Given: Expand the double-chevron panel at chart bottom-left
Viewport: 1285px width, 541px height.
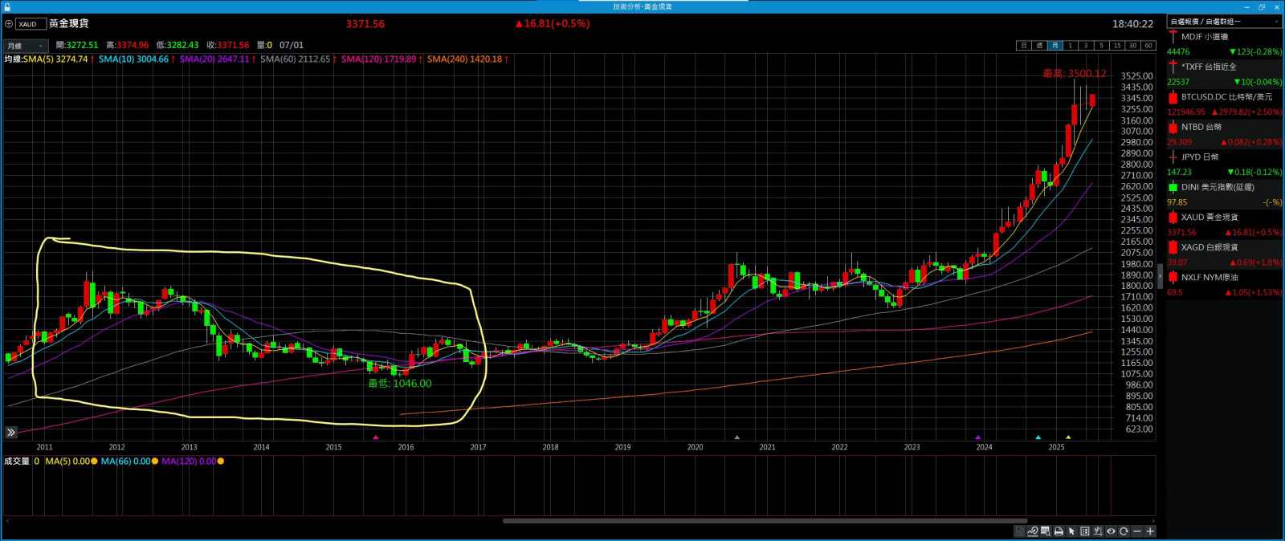Looking at the screenshot, I should [11, 433].
